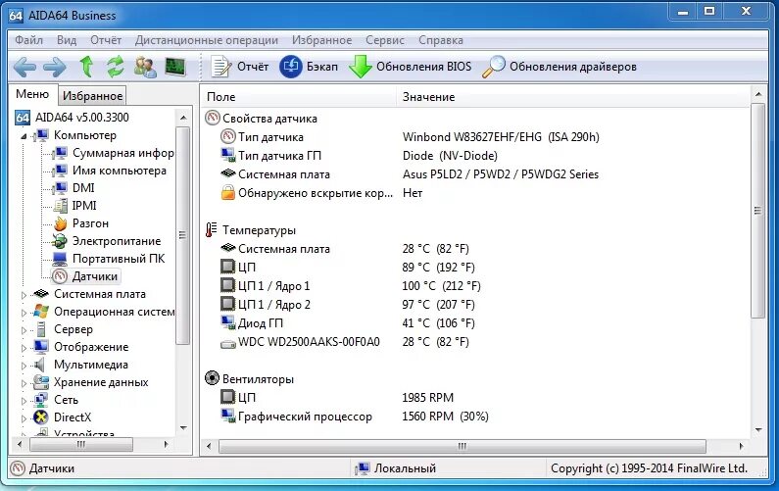Click the Свойства датчика section icon
Image resolution: width=779 pixels, height=491 pixels.
[212, 118]
